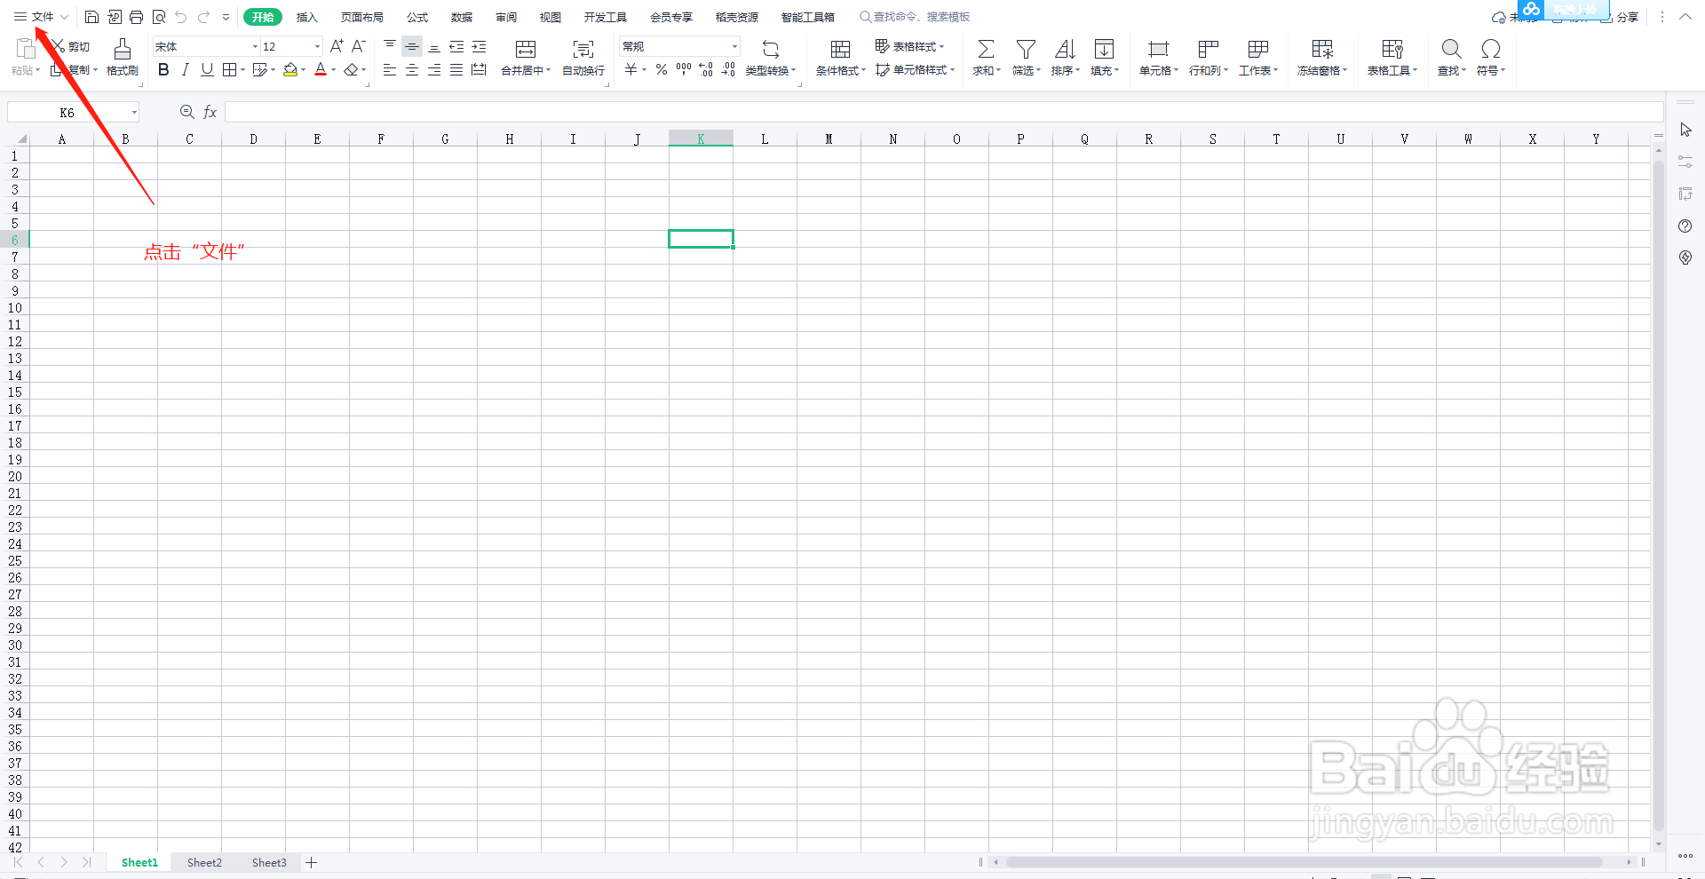
Task: Toggle middle vertical alignment
Action: pos(412,46)
